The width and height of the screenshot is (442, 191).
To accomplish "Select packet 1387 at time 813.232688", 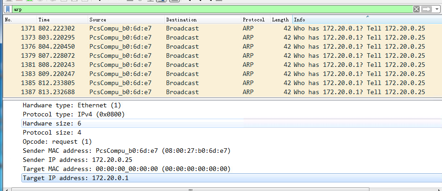I will click(x=223, y=92).
